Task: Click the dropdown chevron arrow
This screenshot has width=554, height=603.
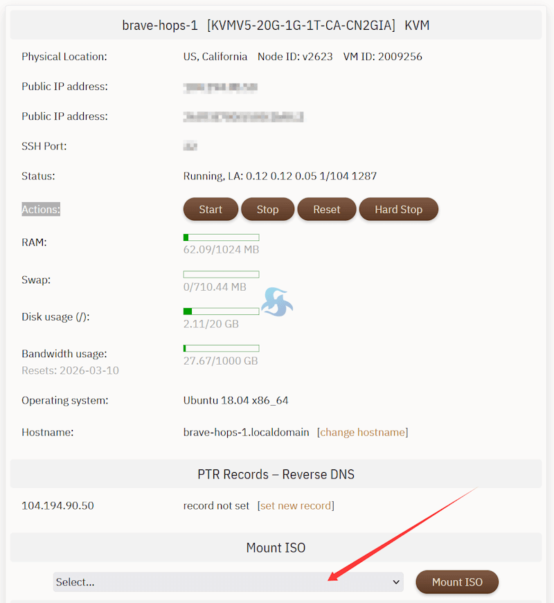Action: pyautogui.click(x=396, y=582)
